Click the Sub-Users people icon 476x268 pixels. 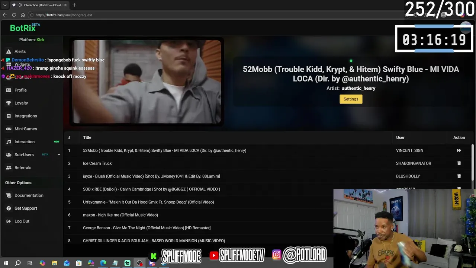(x=9, y=154)
